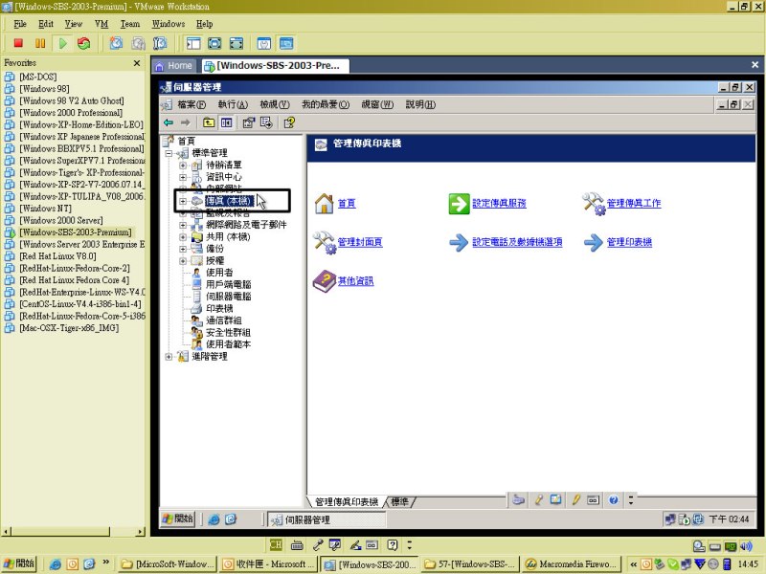Click the Revert to Snapshot toolbar icon
This screenshot has height=574, width=766.
pos(138,43)
